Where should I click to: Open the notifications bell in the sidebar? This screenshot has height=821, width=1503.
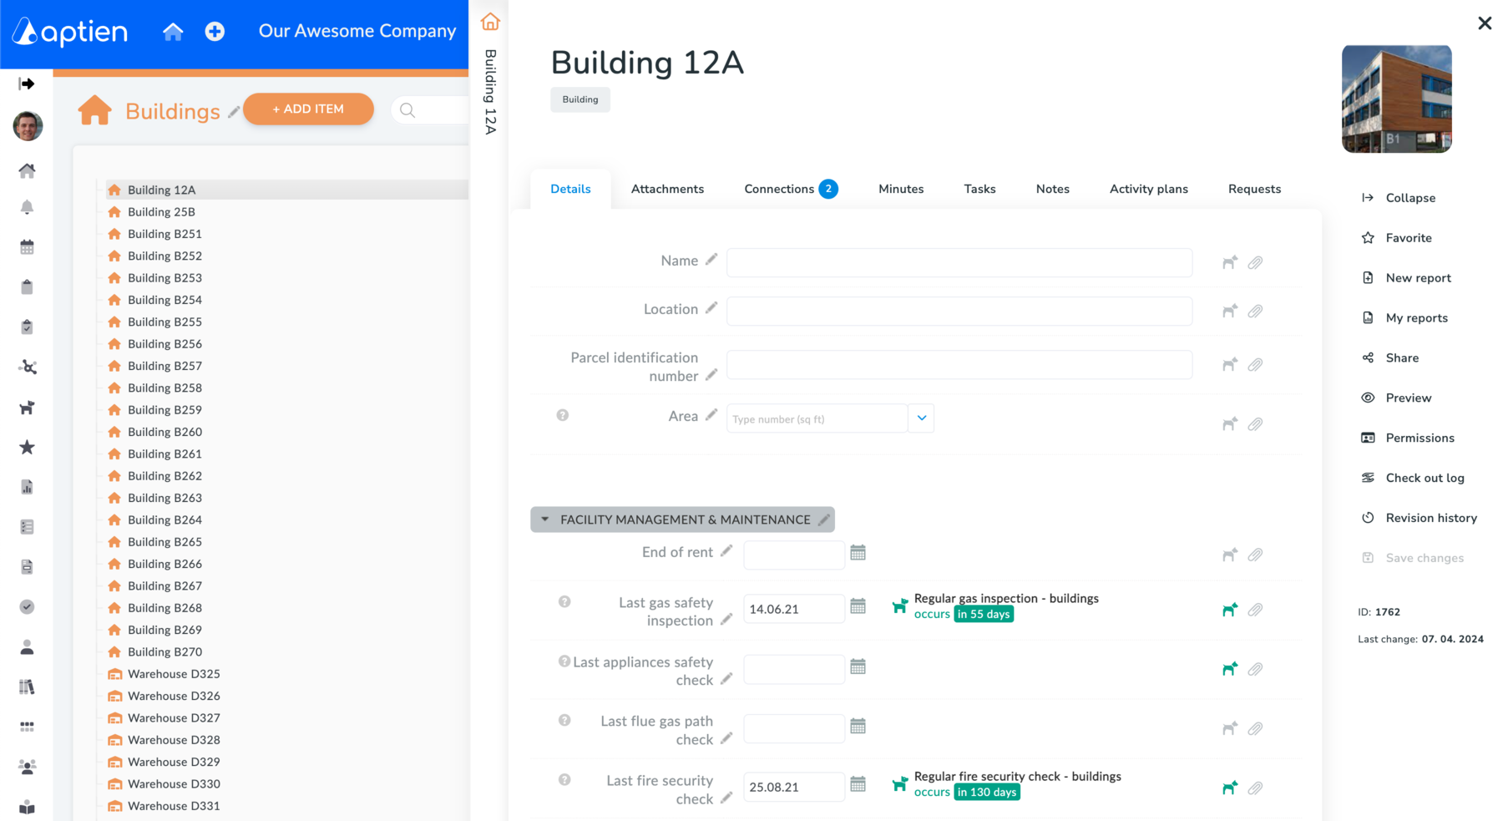27,207
